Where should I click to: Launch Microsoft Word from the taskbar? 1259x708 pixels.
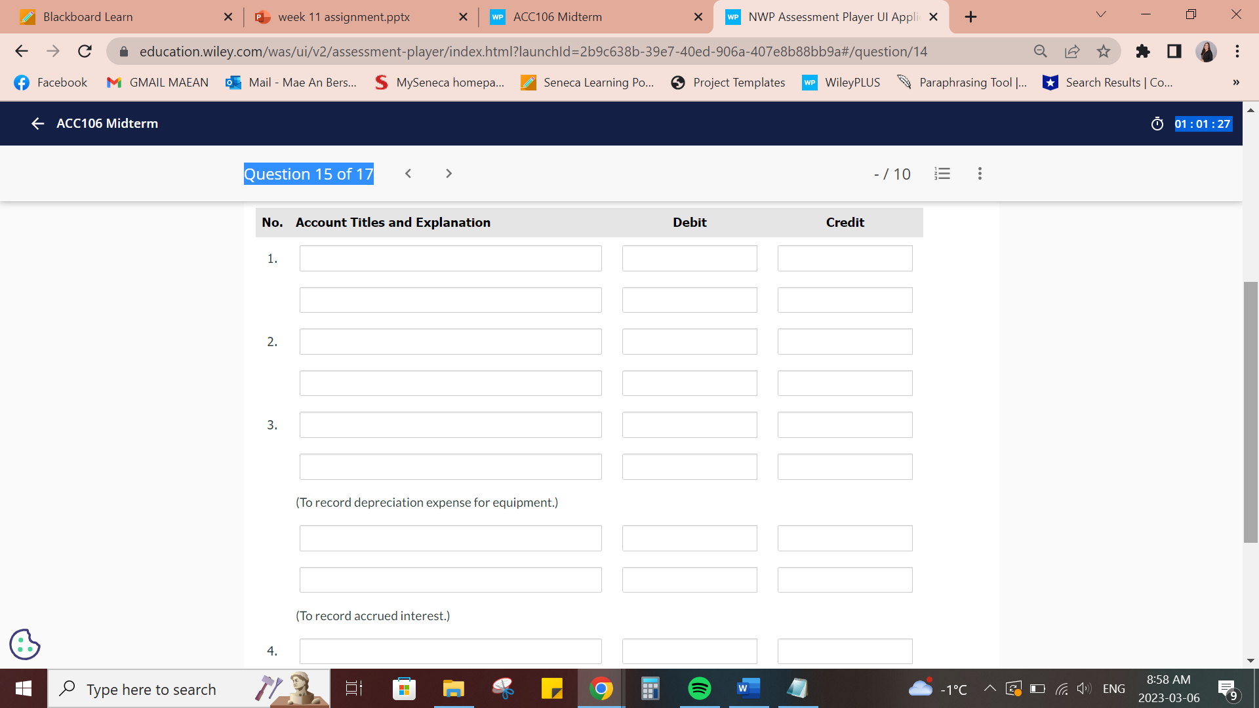point(748,688)
